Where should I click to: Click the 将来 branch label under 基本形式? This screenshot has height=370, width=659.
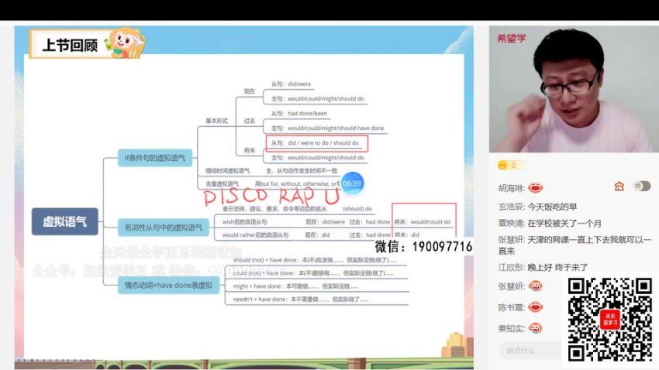[x=250, y=150]
